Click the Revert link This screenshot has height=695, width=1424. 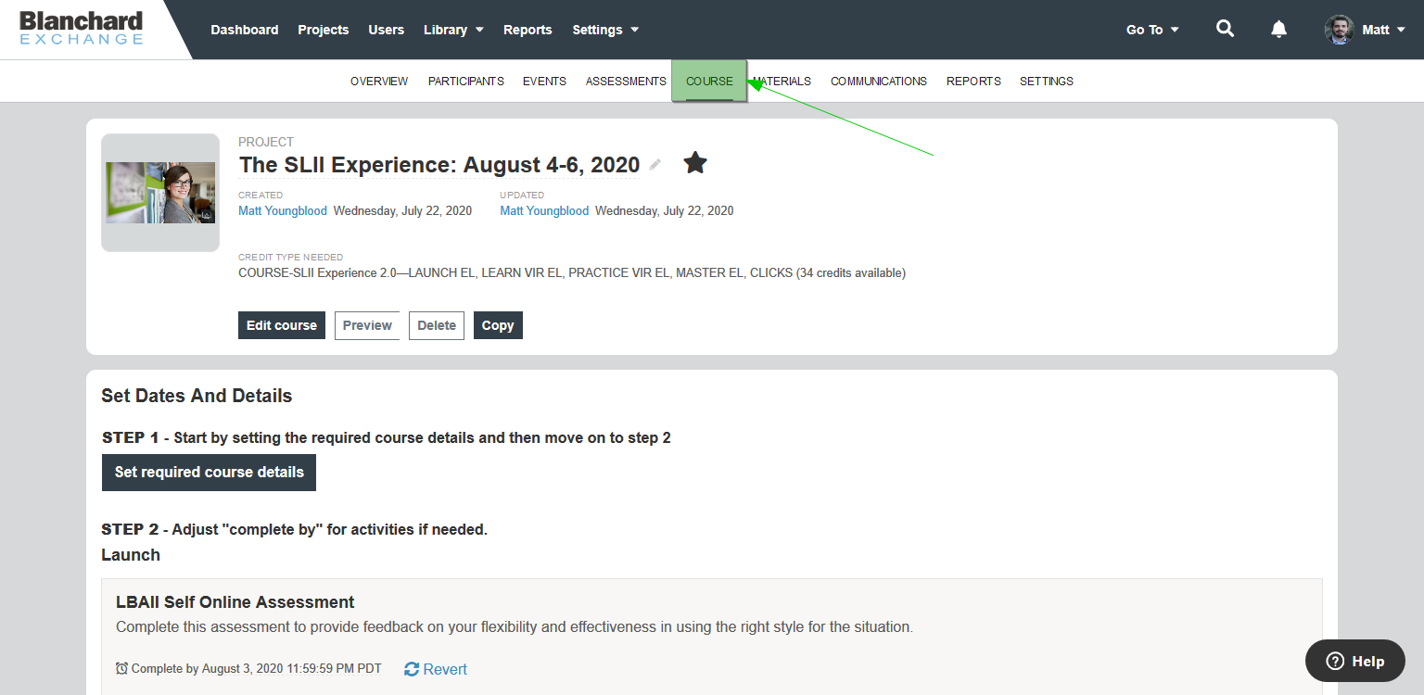pyautogui.click(x=445, y=669)
